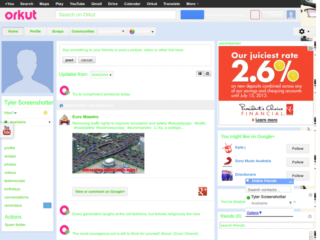The height and width of the screenshot is (240, 320).
Task: Click the profile photo placeholder
Action: [x=28, y=67]
